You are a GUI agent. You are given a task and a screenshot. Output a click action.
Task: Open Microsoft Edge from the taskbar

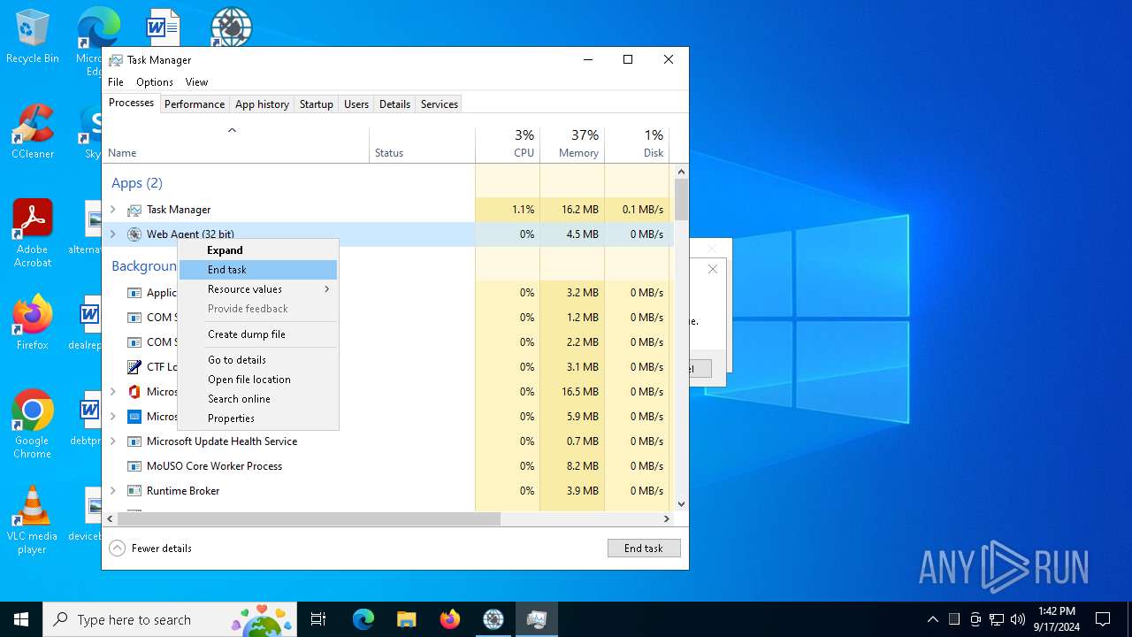363,619
